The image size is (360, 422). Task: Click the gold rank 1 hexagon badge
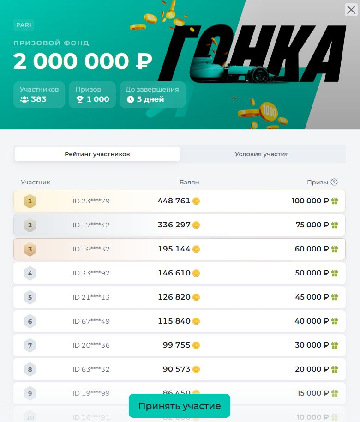30,201
